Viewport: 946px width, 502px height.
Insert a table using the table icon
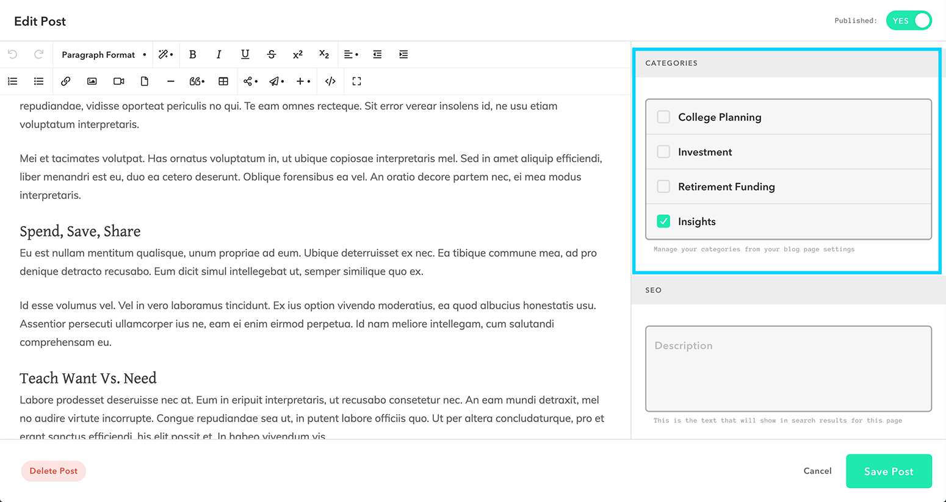(223, 81)
